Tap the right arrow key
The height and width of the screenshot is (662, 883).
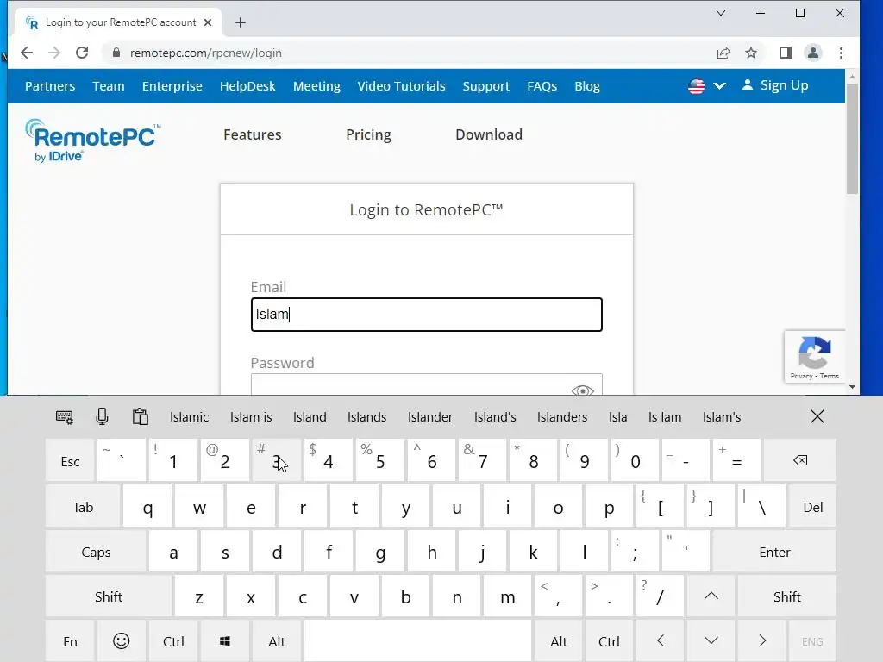click(762, 640)
